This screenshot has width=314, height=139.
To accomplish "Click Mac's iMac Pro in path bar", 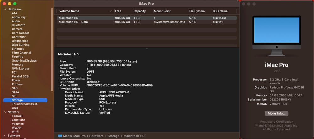I will click(74, 136).
